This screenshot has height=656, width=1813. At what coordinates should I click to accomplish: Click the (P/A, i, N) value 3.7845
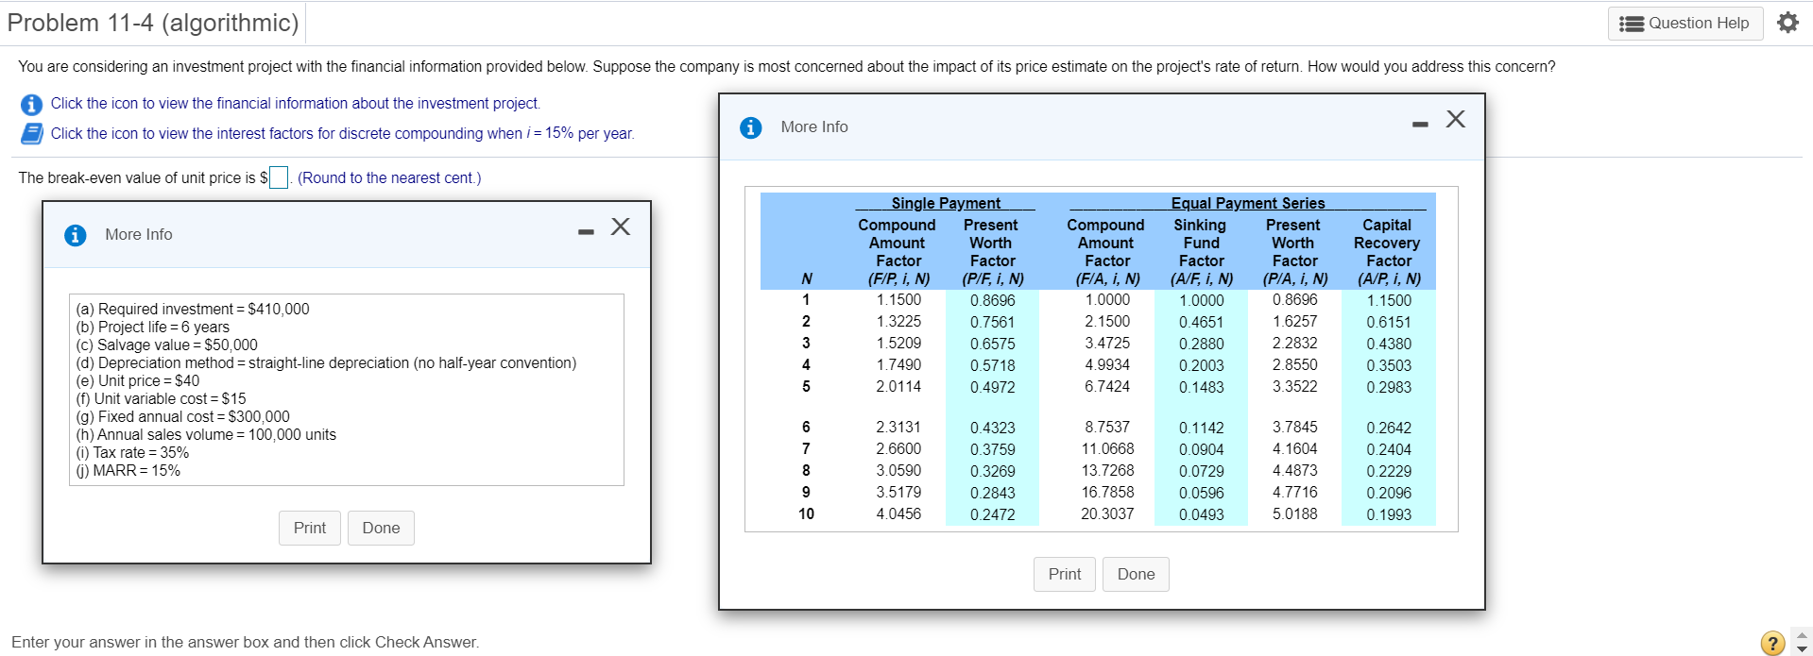pyautogui.click(x=1294, y=427)
